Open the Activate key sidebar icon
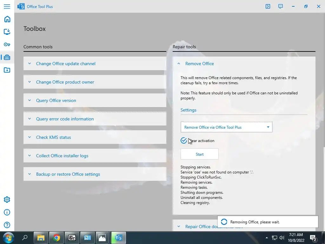 coord(7,44)
